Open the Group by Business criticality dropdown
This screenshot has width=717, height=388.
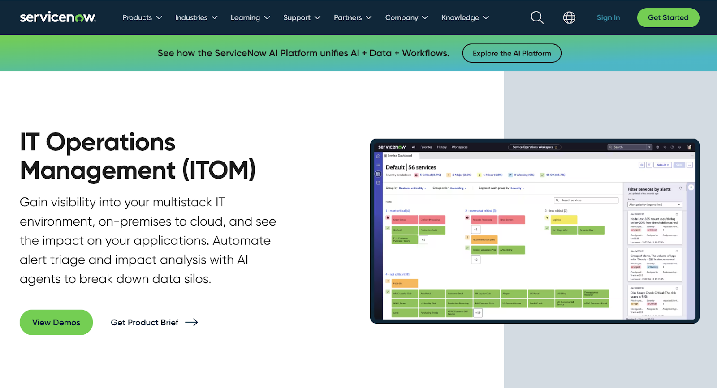(412, 188)
